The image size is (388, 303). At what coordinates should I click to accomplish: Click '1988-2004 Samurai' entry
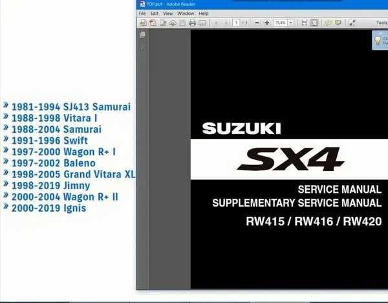tap(56, 129)
